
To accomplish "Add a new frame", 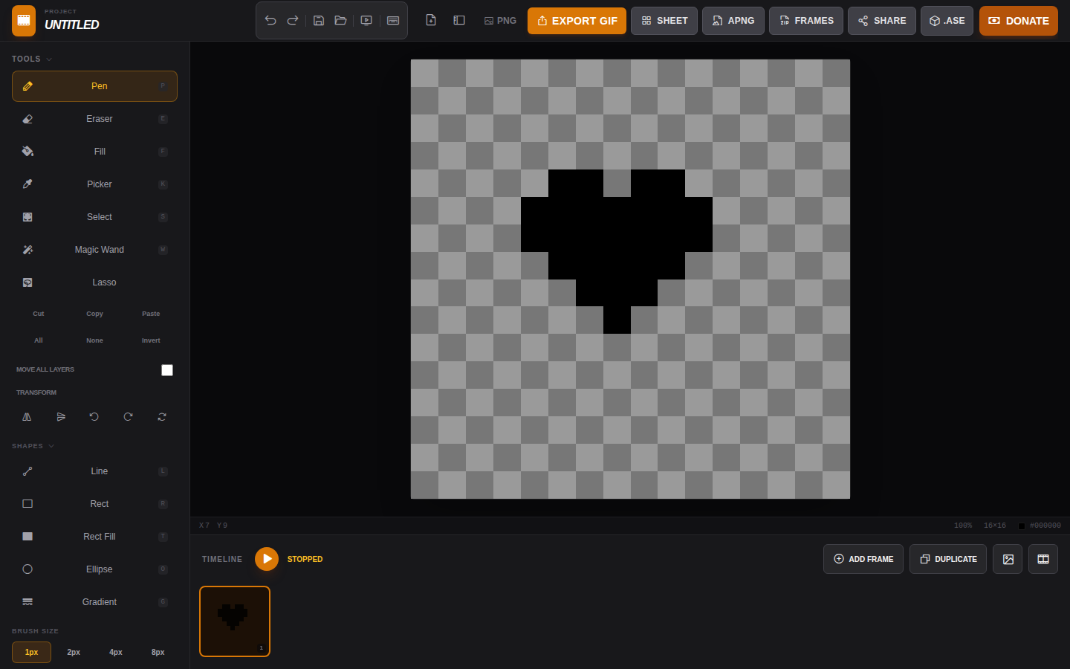I will 863,559.
